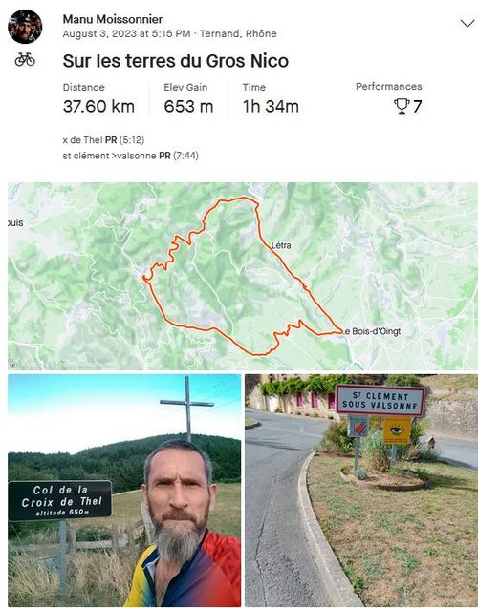The height and width of the screenshot is (608, 478).
Task: Open the Manu Moissonnier name link
Action: tap(113, 19)
